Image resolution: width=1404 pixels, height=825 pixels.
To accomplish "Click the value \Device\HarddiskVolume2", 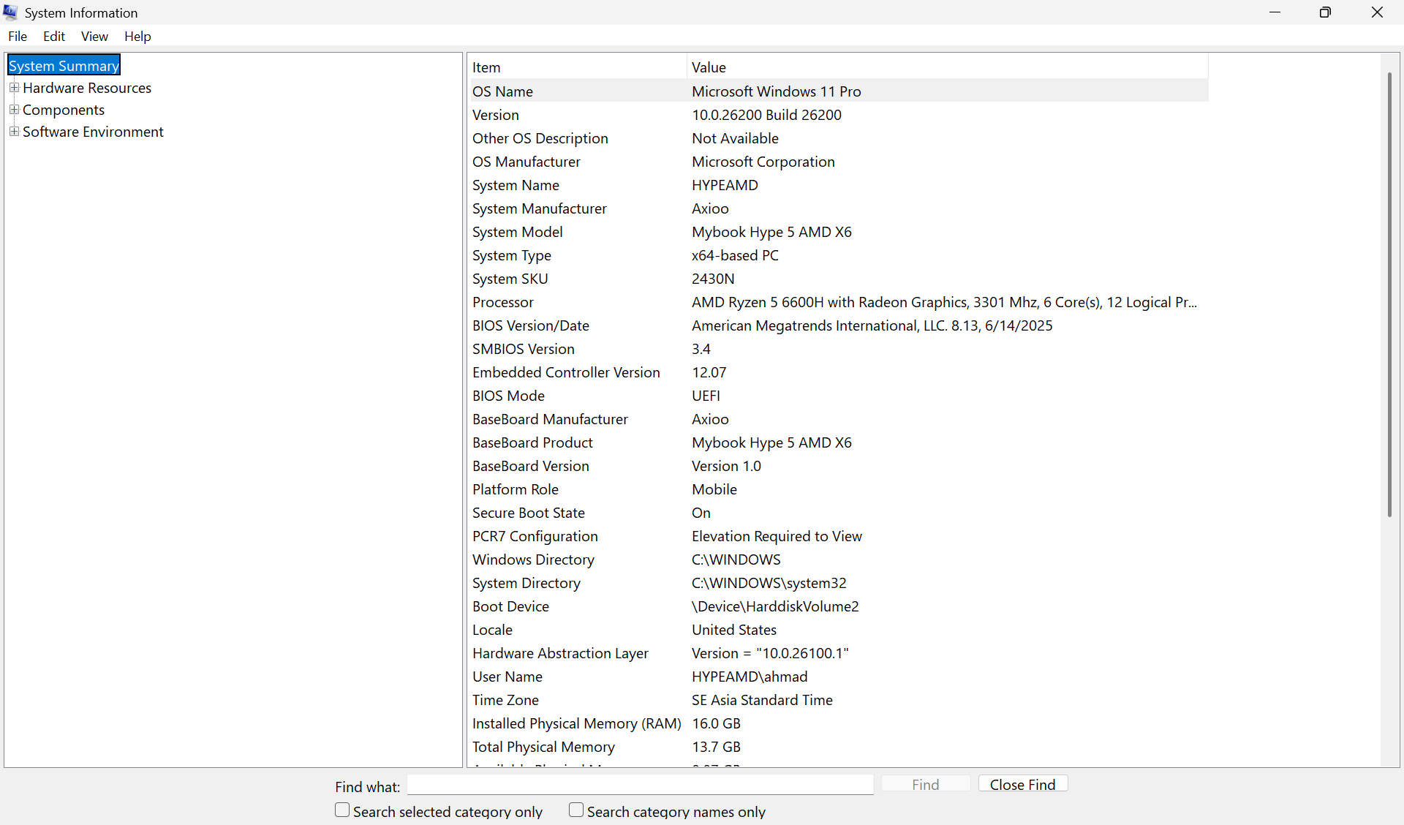I will coord(776,606).
